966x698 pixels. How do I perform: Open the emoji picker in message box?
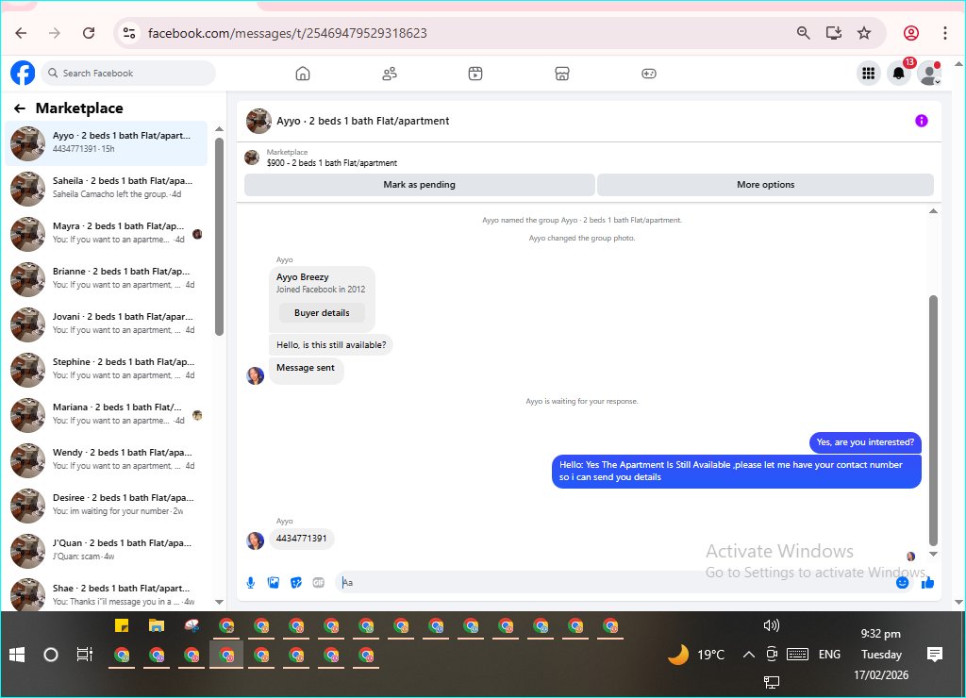coord(902,582)
